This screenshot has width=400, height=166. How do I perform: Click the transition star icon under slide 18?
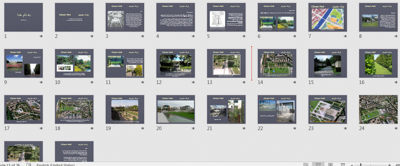click(92, 128)
